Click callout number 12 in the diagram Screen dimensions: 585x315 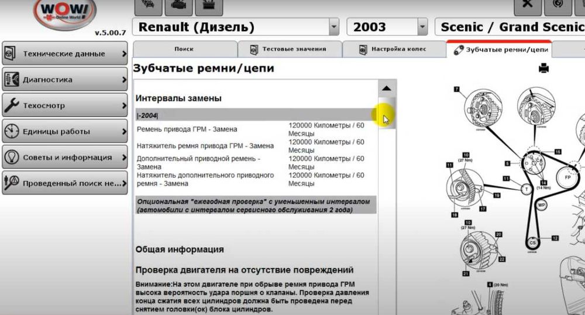click(555, 238)
